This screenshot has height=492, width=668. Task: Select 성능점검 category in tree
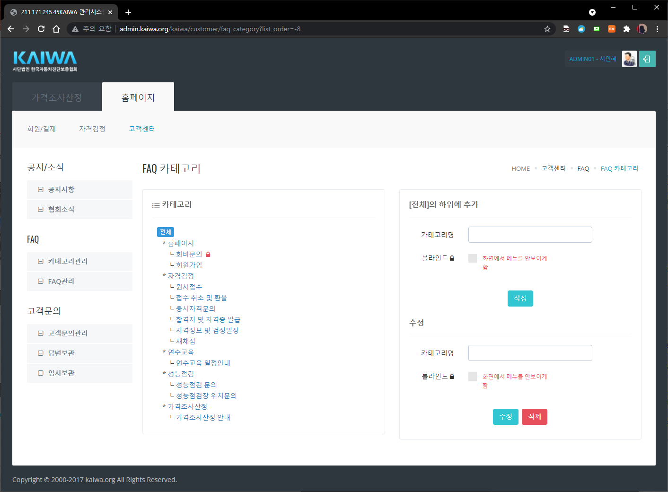click(x=181, y=374)
